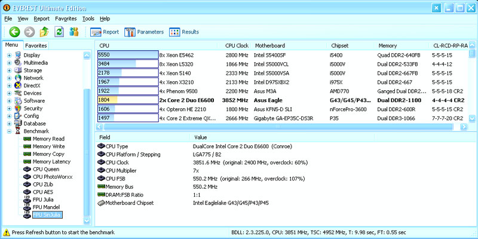
Task: Open the View menu
Action: 23,19
